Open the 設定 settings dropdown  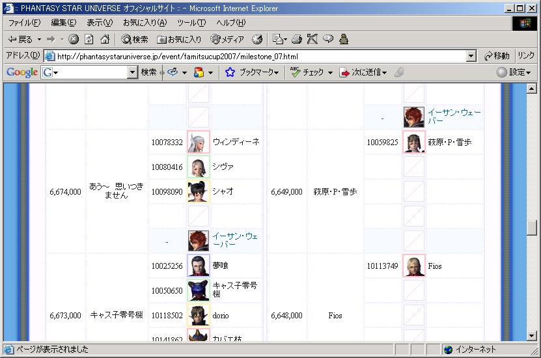514,72
